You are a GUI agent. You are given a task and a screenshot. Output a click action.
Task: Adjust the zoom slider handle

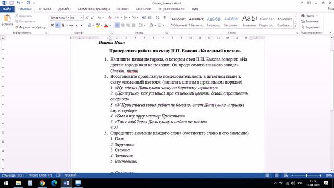(306, 175)
